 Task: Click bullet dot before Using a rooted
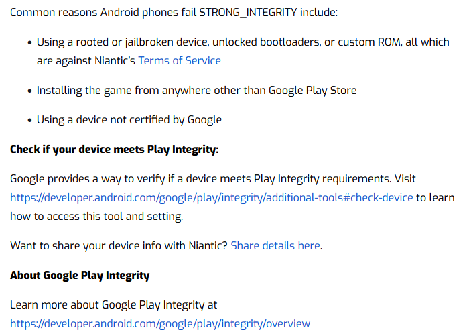[x=29, y=42]
